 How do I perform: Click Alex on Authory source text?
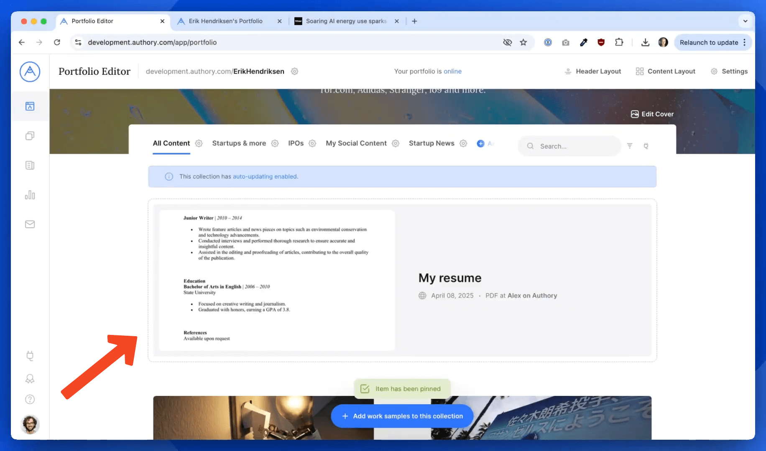[532, 296]
